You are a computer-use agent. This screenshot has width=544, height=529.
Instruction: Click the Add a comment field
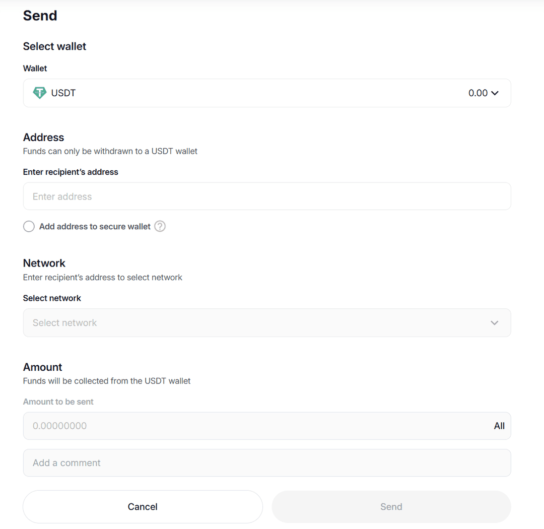tap(267, 462)
